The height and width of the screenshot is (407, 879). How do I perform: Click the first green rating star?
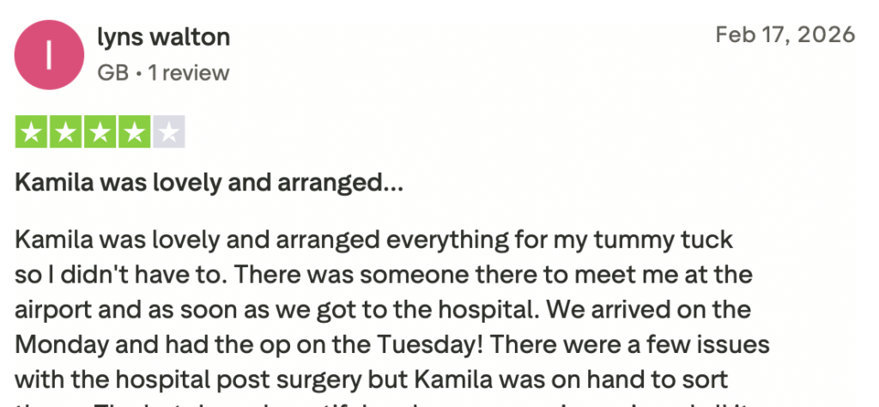pos(32,132)
